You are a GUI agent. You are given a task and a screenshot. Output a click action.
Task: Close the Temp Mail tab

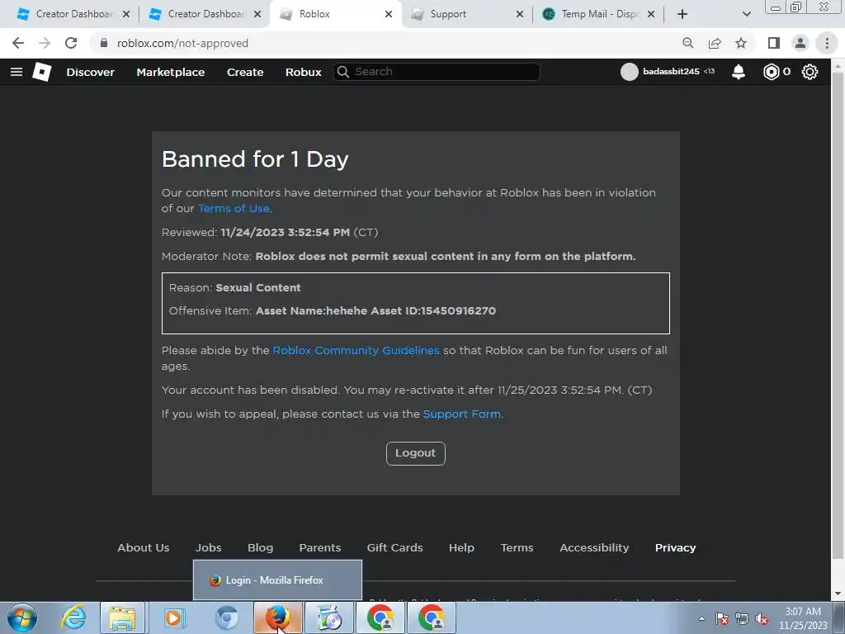click(651, 14)
